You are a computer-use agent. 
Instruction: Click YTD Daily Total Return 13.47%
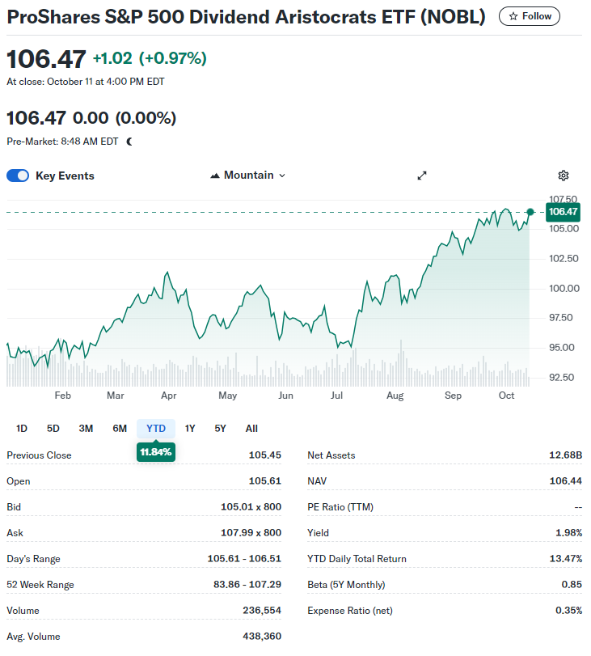click(565, 559)
